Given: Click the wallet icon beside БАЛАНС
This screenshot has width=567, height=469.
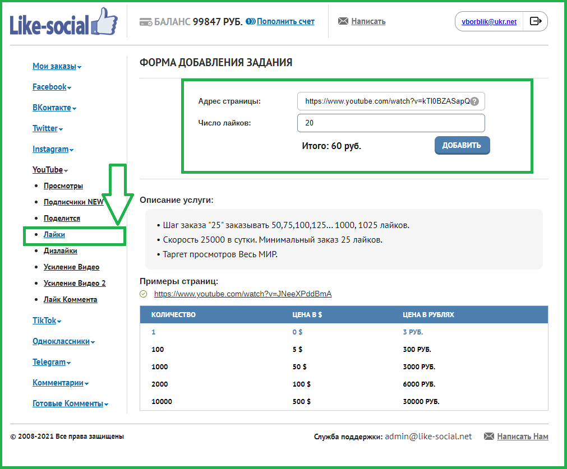Looking at the screenshot, I should point(146,22).
